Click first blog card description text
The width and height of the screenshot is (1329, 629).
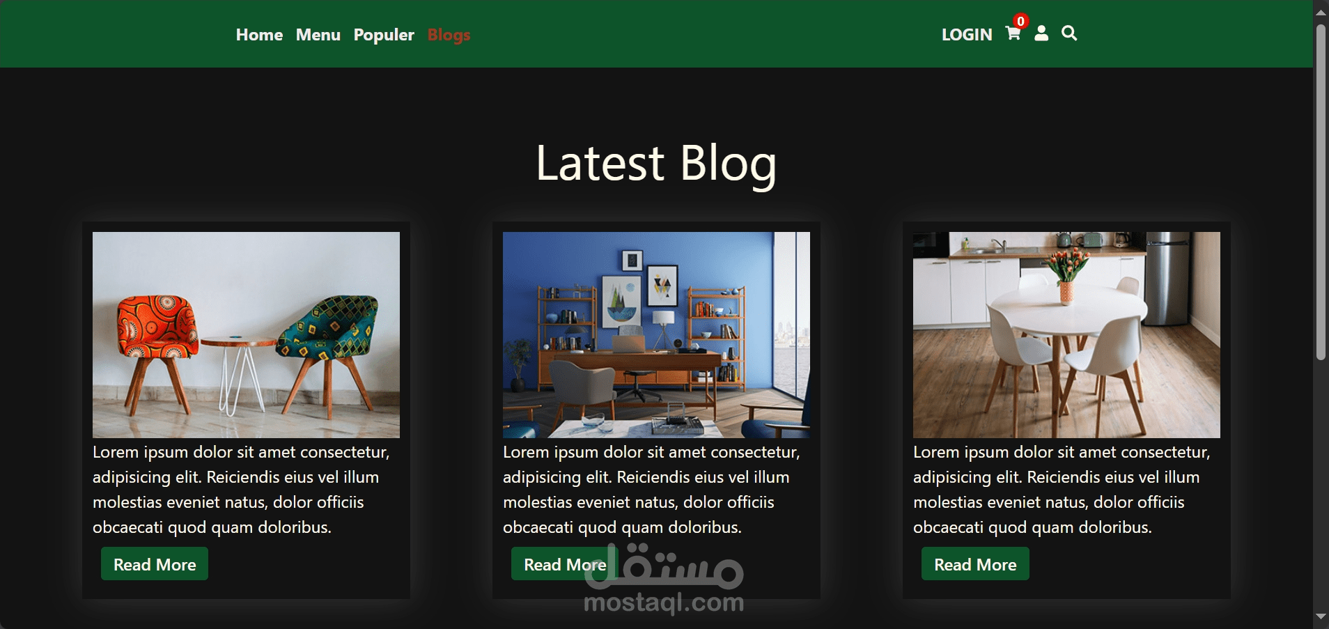(241, 490)
